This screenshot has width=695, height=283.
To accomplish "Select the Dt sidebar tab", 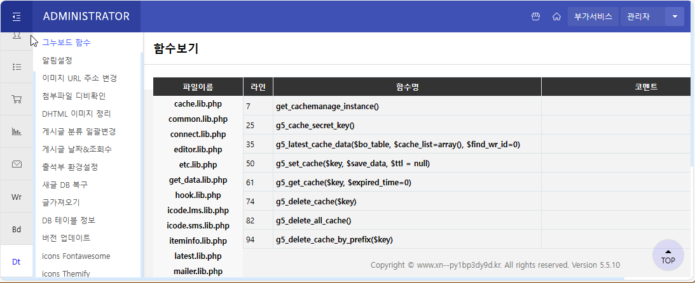I will click(17, 261).
